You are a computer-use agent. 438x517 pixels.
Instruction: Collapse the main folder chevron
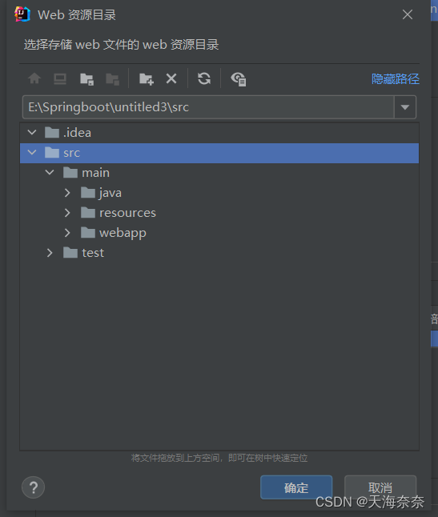coord(50,172)
